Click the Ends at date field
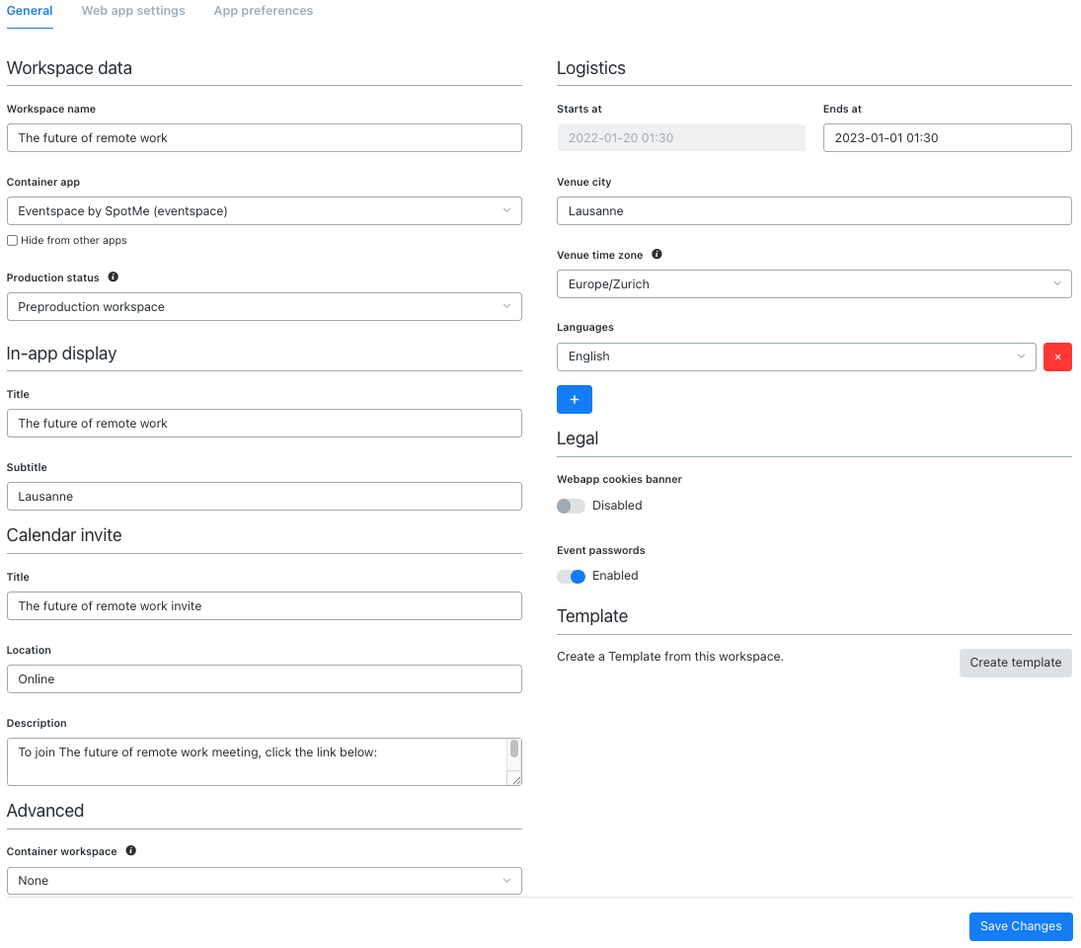Viewport: 1081px width, 948px height. [x=946, y=137]
